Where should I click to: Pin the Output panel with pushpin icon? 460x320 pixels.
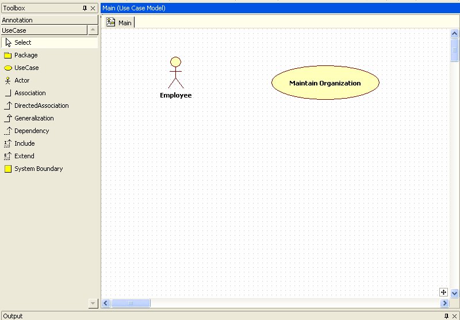point(446,316)
